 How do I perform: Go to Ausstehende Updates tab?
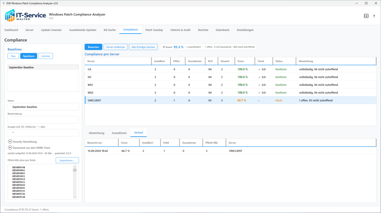83,30
